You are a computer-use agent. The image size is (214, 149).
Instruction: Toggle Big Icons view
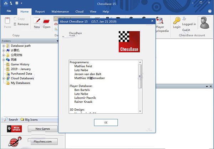[x=29, y=119]
